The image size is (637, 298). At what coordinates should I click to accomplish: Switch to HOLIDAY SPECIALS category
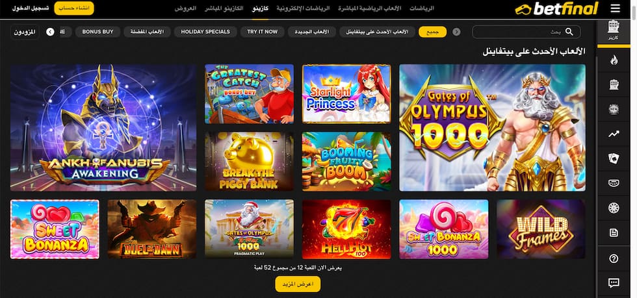click(x=205, y=32)
